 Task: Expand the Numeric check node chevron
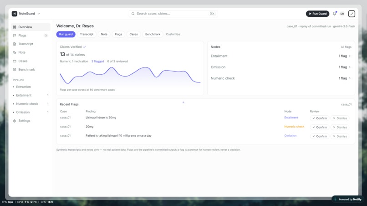(x=350, y=78)
